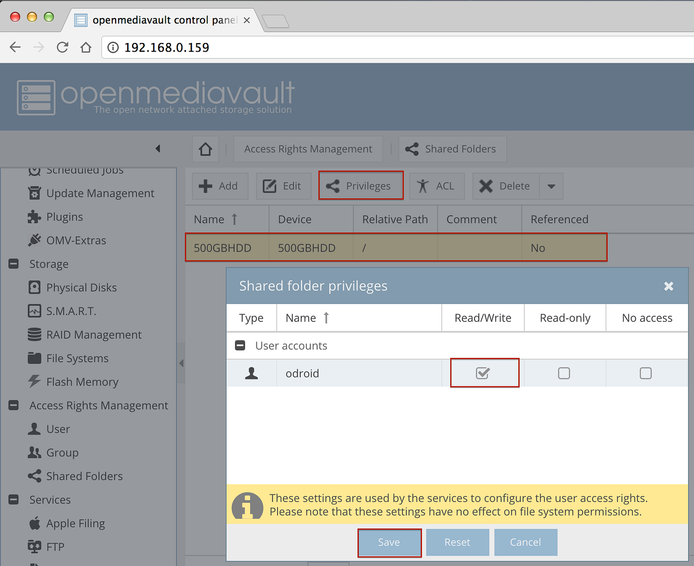Sort shared folders by Name column
694x566 pixels.
(x=227, y=219)
